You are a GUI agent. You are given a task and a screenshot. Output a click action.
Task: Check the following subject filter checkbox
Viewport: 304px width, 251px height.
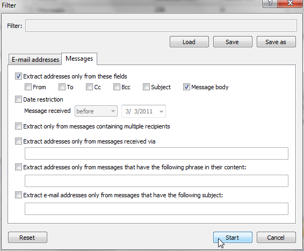click(x=18, y=195)
